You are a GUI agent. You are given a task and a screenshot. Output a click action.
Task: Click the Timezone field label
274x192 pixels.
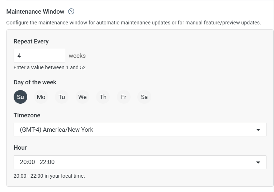[x=27, y=115]
